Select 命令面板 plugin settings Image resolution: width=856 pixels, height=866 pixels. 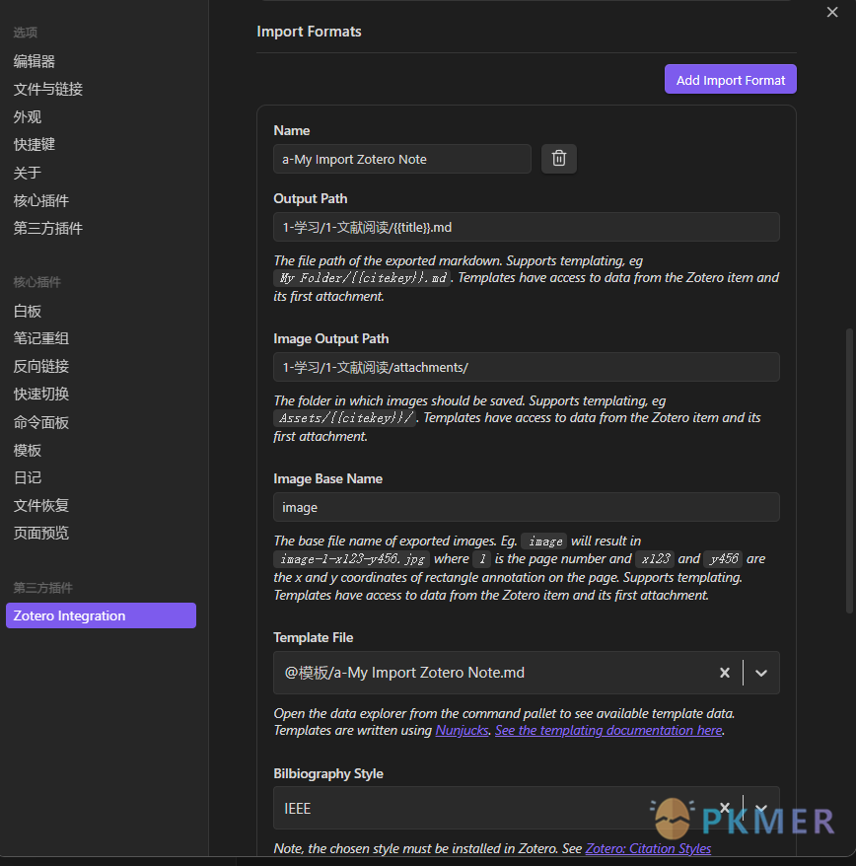click(x=40, y=422)
